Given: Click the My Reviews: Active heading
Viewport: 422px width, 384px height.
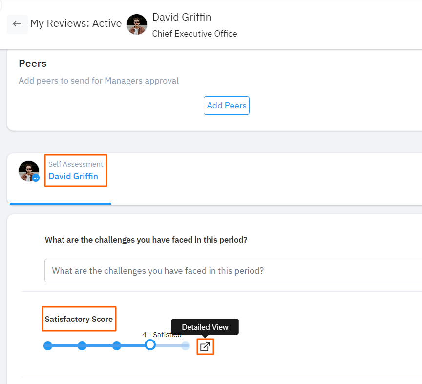Looking at the screenshot, I should point(76,23).
